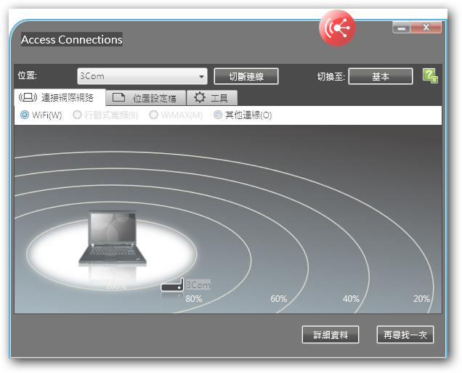This screenshot has height=373, width=462.
Task: Click the 60% signal ring label
Action: [x=279, y=299]
